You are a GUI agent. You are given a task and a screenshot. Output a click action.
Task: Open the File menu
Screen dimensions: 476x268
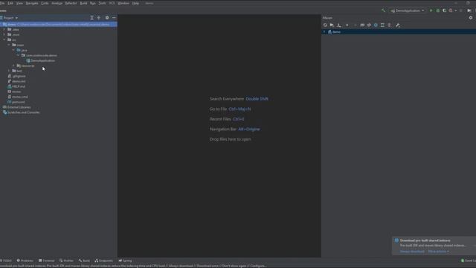click(2, 3)
